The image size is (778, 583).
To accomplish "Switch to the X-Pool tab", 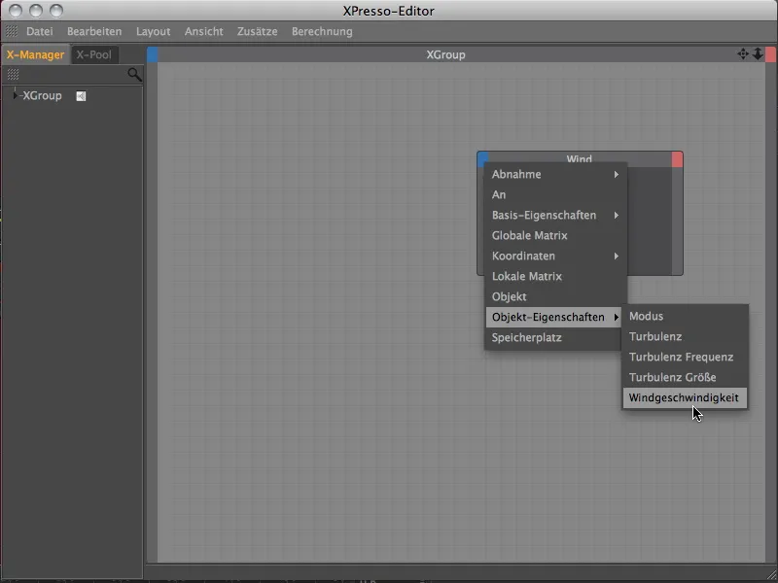I will (x=94, y=54).
